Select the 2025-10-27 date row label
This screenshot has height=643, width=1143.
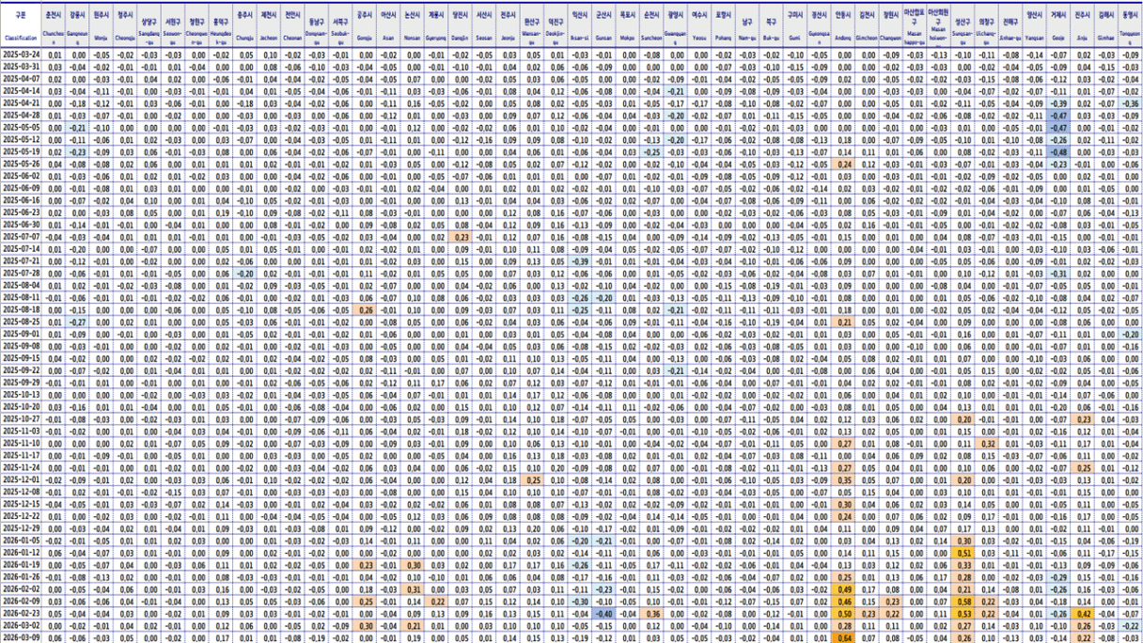pyautogui.click(x=21, y=418)
